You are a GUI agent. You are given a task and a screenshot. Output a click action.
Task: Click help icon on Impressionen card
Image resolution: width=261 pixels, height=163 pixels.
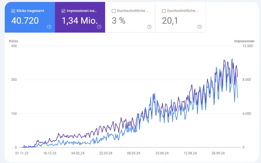pyautogui.click(x=99, y=27)
